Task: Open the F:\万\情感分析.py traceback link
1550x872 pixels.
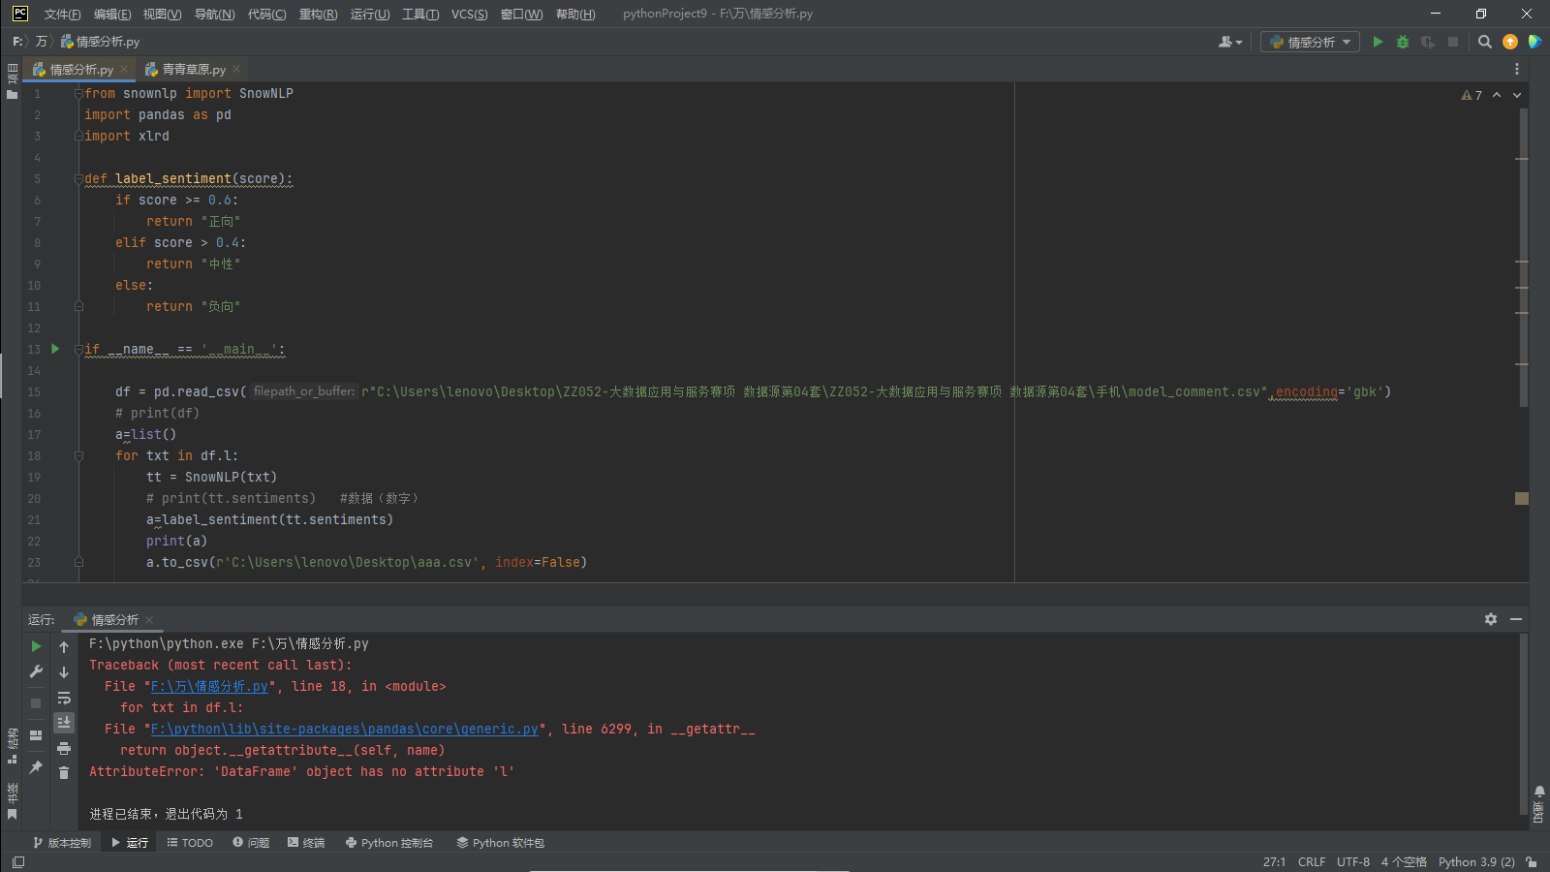Action: [209, 686]
